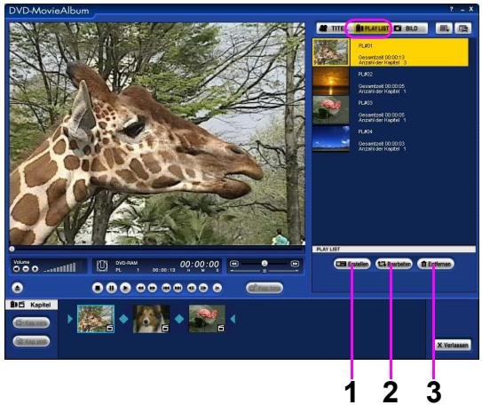Click right end button of the speed slider
The height and width of the screenshot is (405, 482).
pos(295,264)
